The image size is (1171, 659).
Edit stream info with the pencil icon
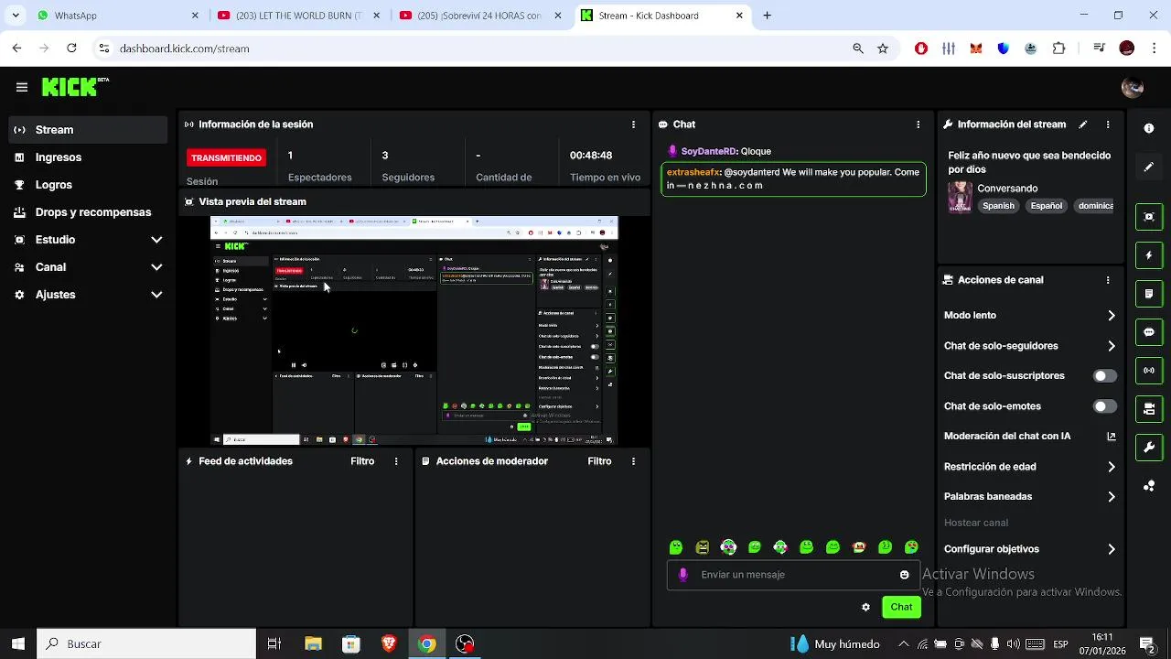pyautogui.click(x=1083, y=124)
